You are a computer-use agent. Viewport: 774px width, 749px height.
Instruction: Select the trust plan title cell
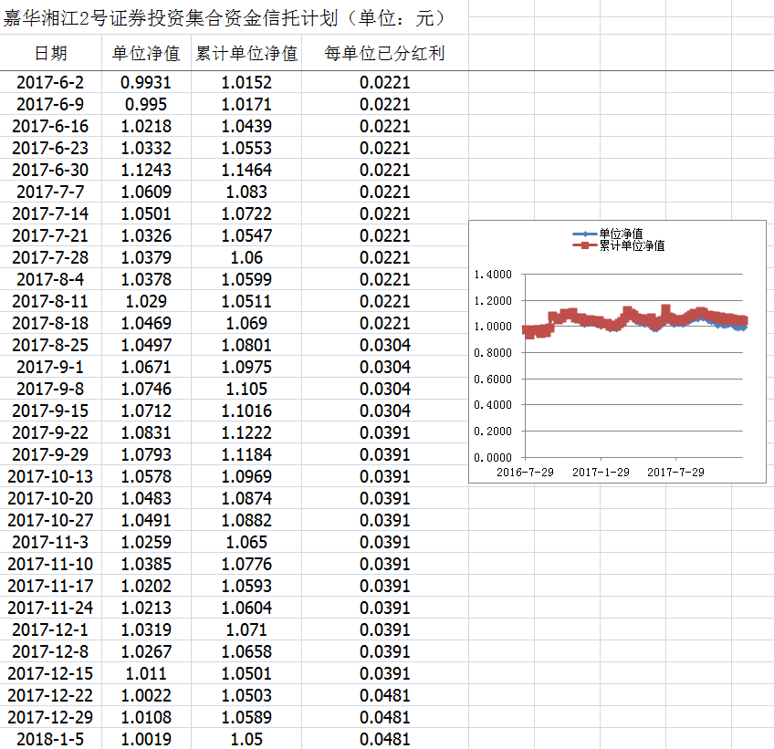coord(225,18)
